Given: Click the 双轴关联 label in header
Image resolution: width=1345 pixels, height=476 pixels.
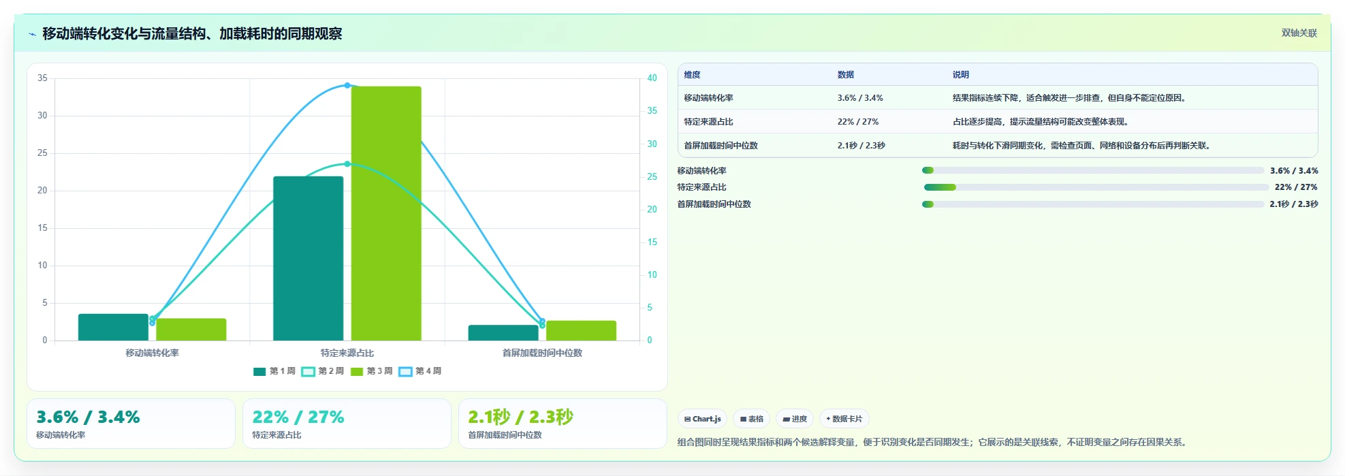Looking at the screenshot, I should (x=1299, y=33).
